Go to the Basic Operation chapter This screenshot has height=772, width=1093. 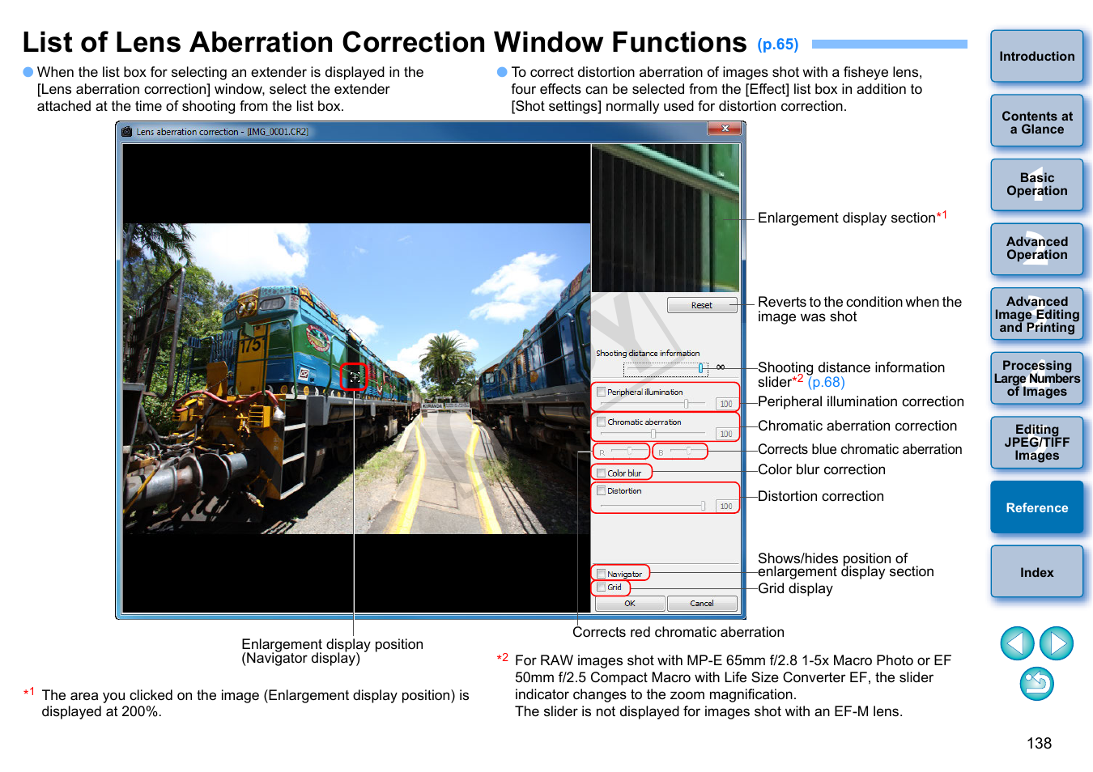click(1036, 185)
